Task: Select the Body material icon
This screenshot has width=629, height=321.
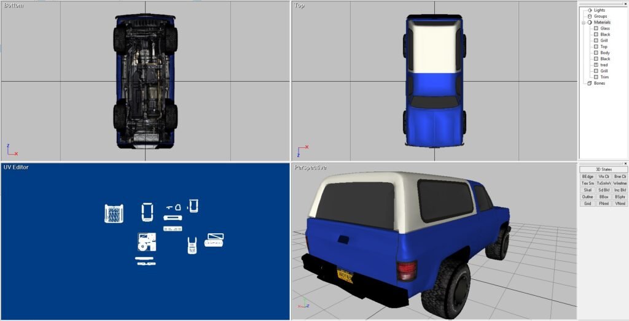Action: pos(596,53)
